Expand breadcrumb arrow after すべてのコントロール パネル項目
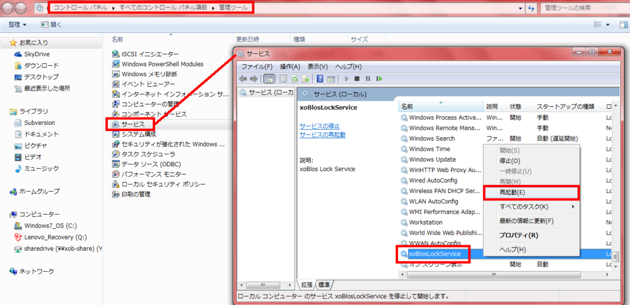Image resolution: width=630 pixels, height=305 pixels. pyautogui.click(x=213, y=8)
